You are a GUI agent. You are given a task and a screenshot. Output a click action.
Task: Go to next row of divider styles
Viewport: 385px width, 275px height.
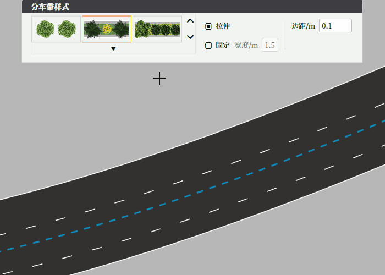[190, 37]
